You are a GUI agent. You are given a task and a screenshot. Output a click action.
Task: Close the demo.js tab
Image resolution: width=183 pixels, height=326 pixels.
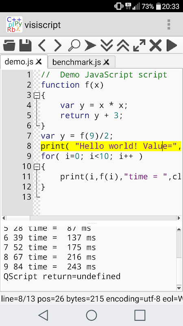(39, 62)
